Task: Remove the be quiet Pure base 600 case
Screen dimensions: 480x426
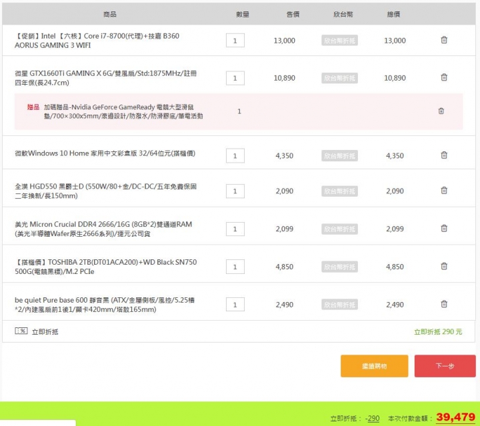Action: (444, 304)
